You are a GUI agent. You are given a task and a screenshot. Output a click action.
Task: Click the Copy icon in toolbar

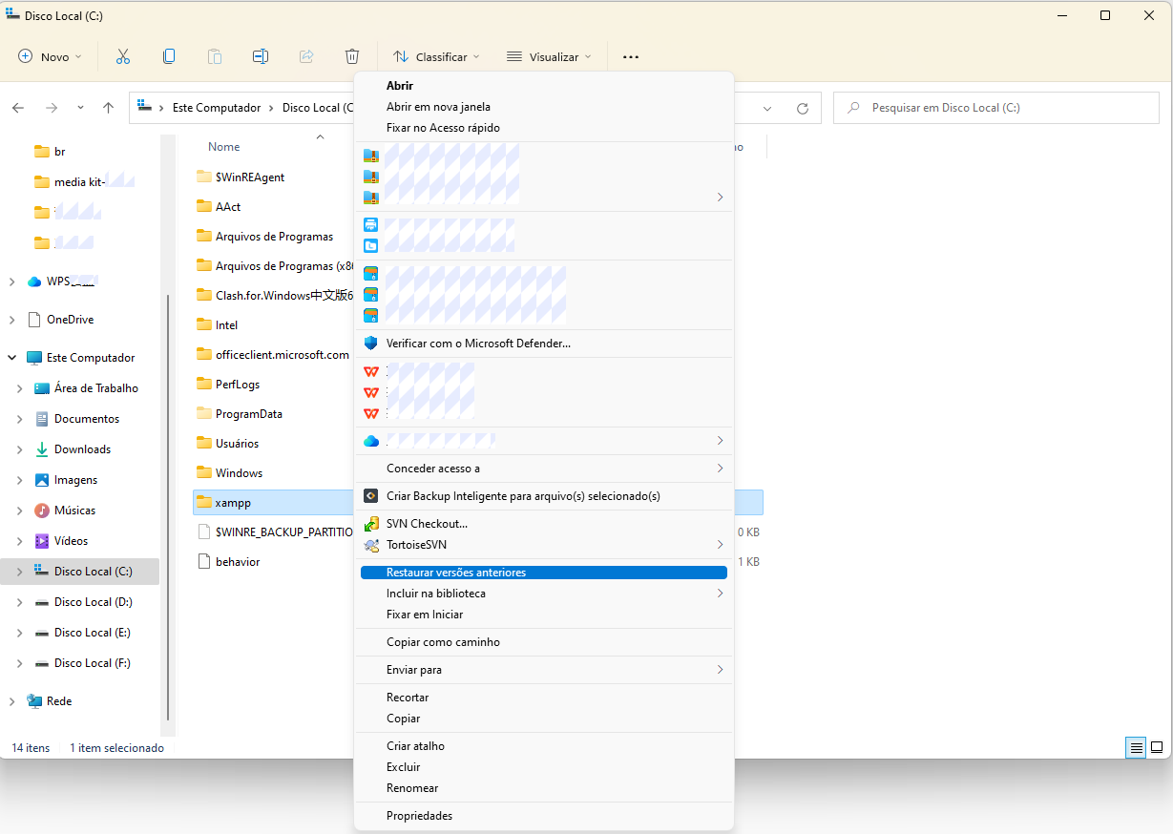(169, 56)
